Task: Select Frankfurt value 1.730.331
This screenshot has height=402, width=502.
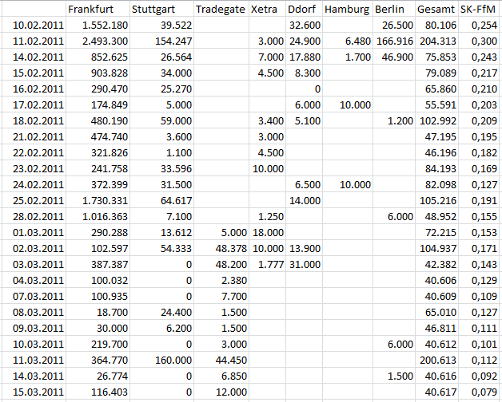Action: 98,200
